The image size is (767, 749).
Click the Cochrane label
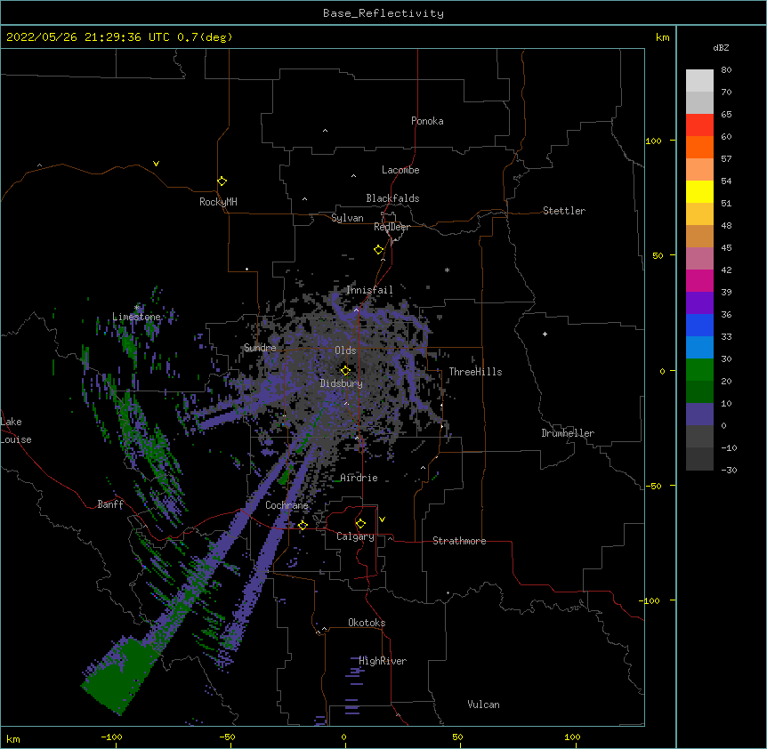coord(287,505)
